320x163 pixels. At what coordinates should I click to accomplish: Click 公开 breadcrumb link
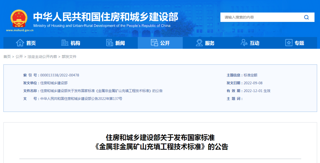pyautogui.click(x=19, y=57)
